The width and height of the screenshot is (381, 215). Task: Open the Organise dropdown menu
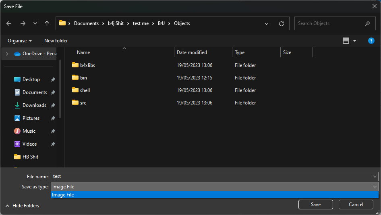pos(20,41)
